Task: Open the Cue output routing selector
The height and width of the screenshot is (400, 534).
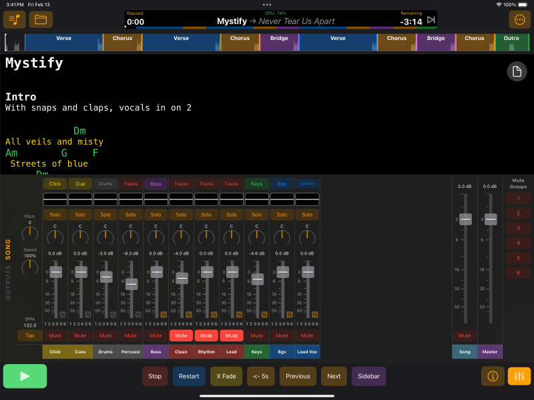Action: click(80, 183)
